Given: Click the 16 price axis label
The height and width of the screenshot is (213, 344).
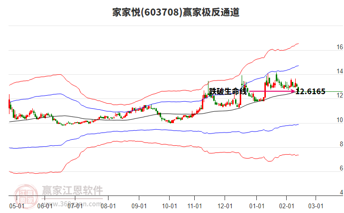Looking at the screenshot, I should [340, 47].
